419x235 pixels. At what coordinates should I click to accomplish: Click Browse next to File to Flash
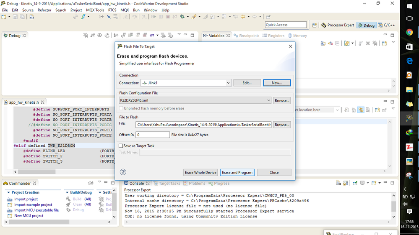coord(282,125)
